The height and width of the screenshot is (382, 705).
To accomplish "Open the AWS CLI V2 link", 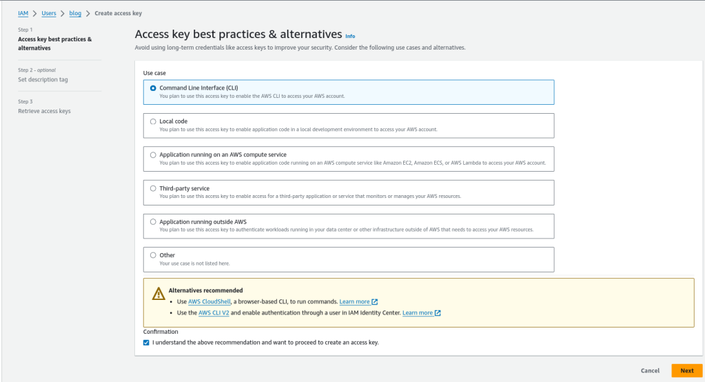I will pyautogui.click(x=214, y=313).
